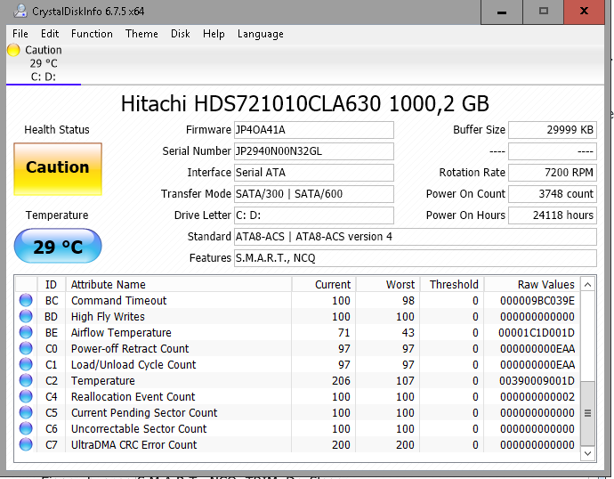Select the UltraDMA CRC Error Count row
This screenshot has height=479, width=614.
pyautogui.click(x=297, y=445)
